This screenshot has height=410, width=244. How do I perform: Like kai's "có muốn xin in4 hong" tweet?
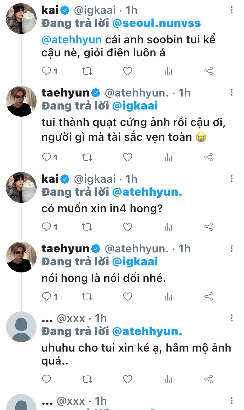click(x=127, y=227)
